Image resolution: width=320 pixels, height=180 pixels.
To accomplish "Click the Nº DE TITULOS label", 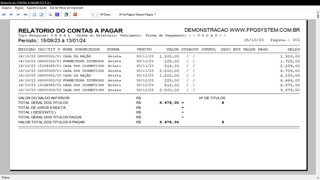I will click(212, 98).
